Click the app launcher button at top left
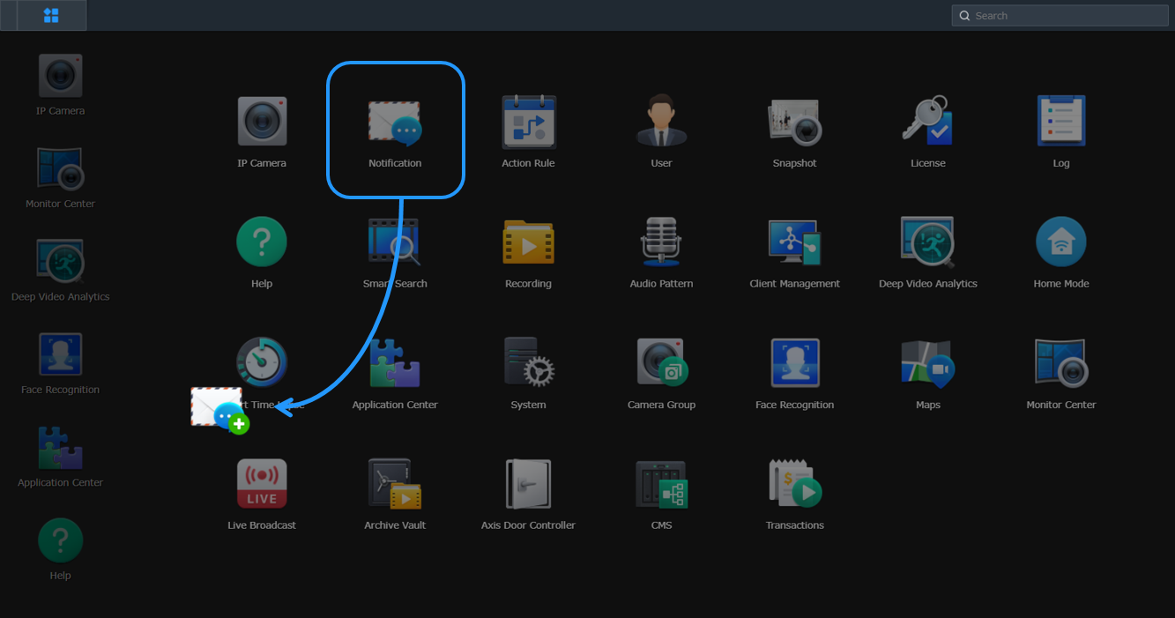1175x618 pixels. 50,15
